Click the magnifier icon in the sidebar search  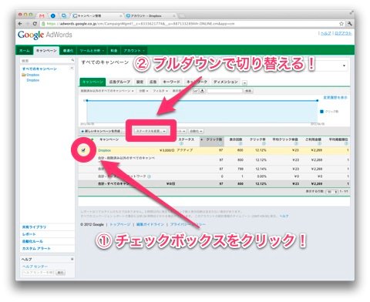72,60
